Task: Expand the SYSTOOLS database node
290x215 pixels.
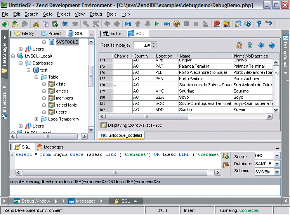Action: (44, 42)
